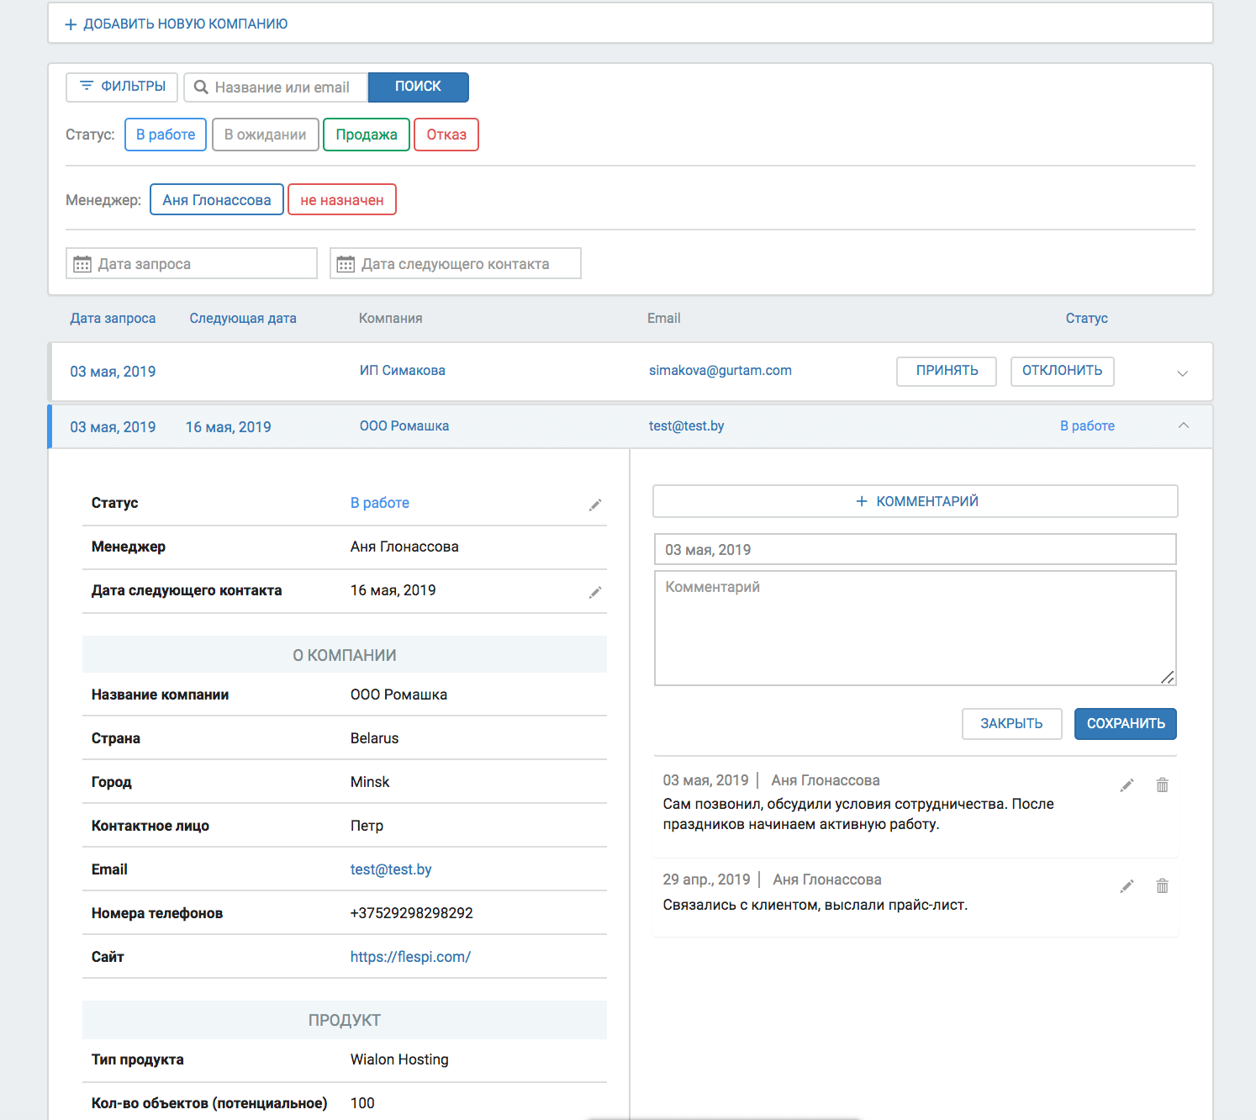Expand the ИП Симакова row chevron

[x=1182, y=372]
